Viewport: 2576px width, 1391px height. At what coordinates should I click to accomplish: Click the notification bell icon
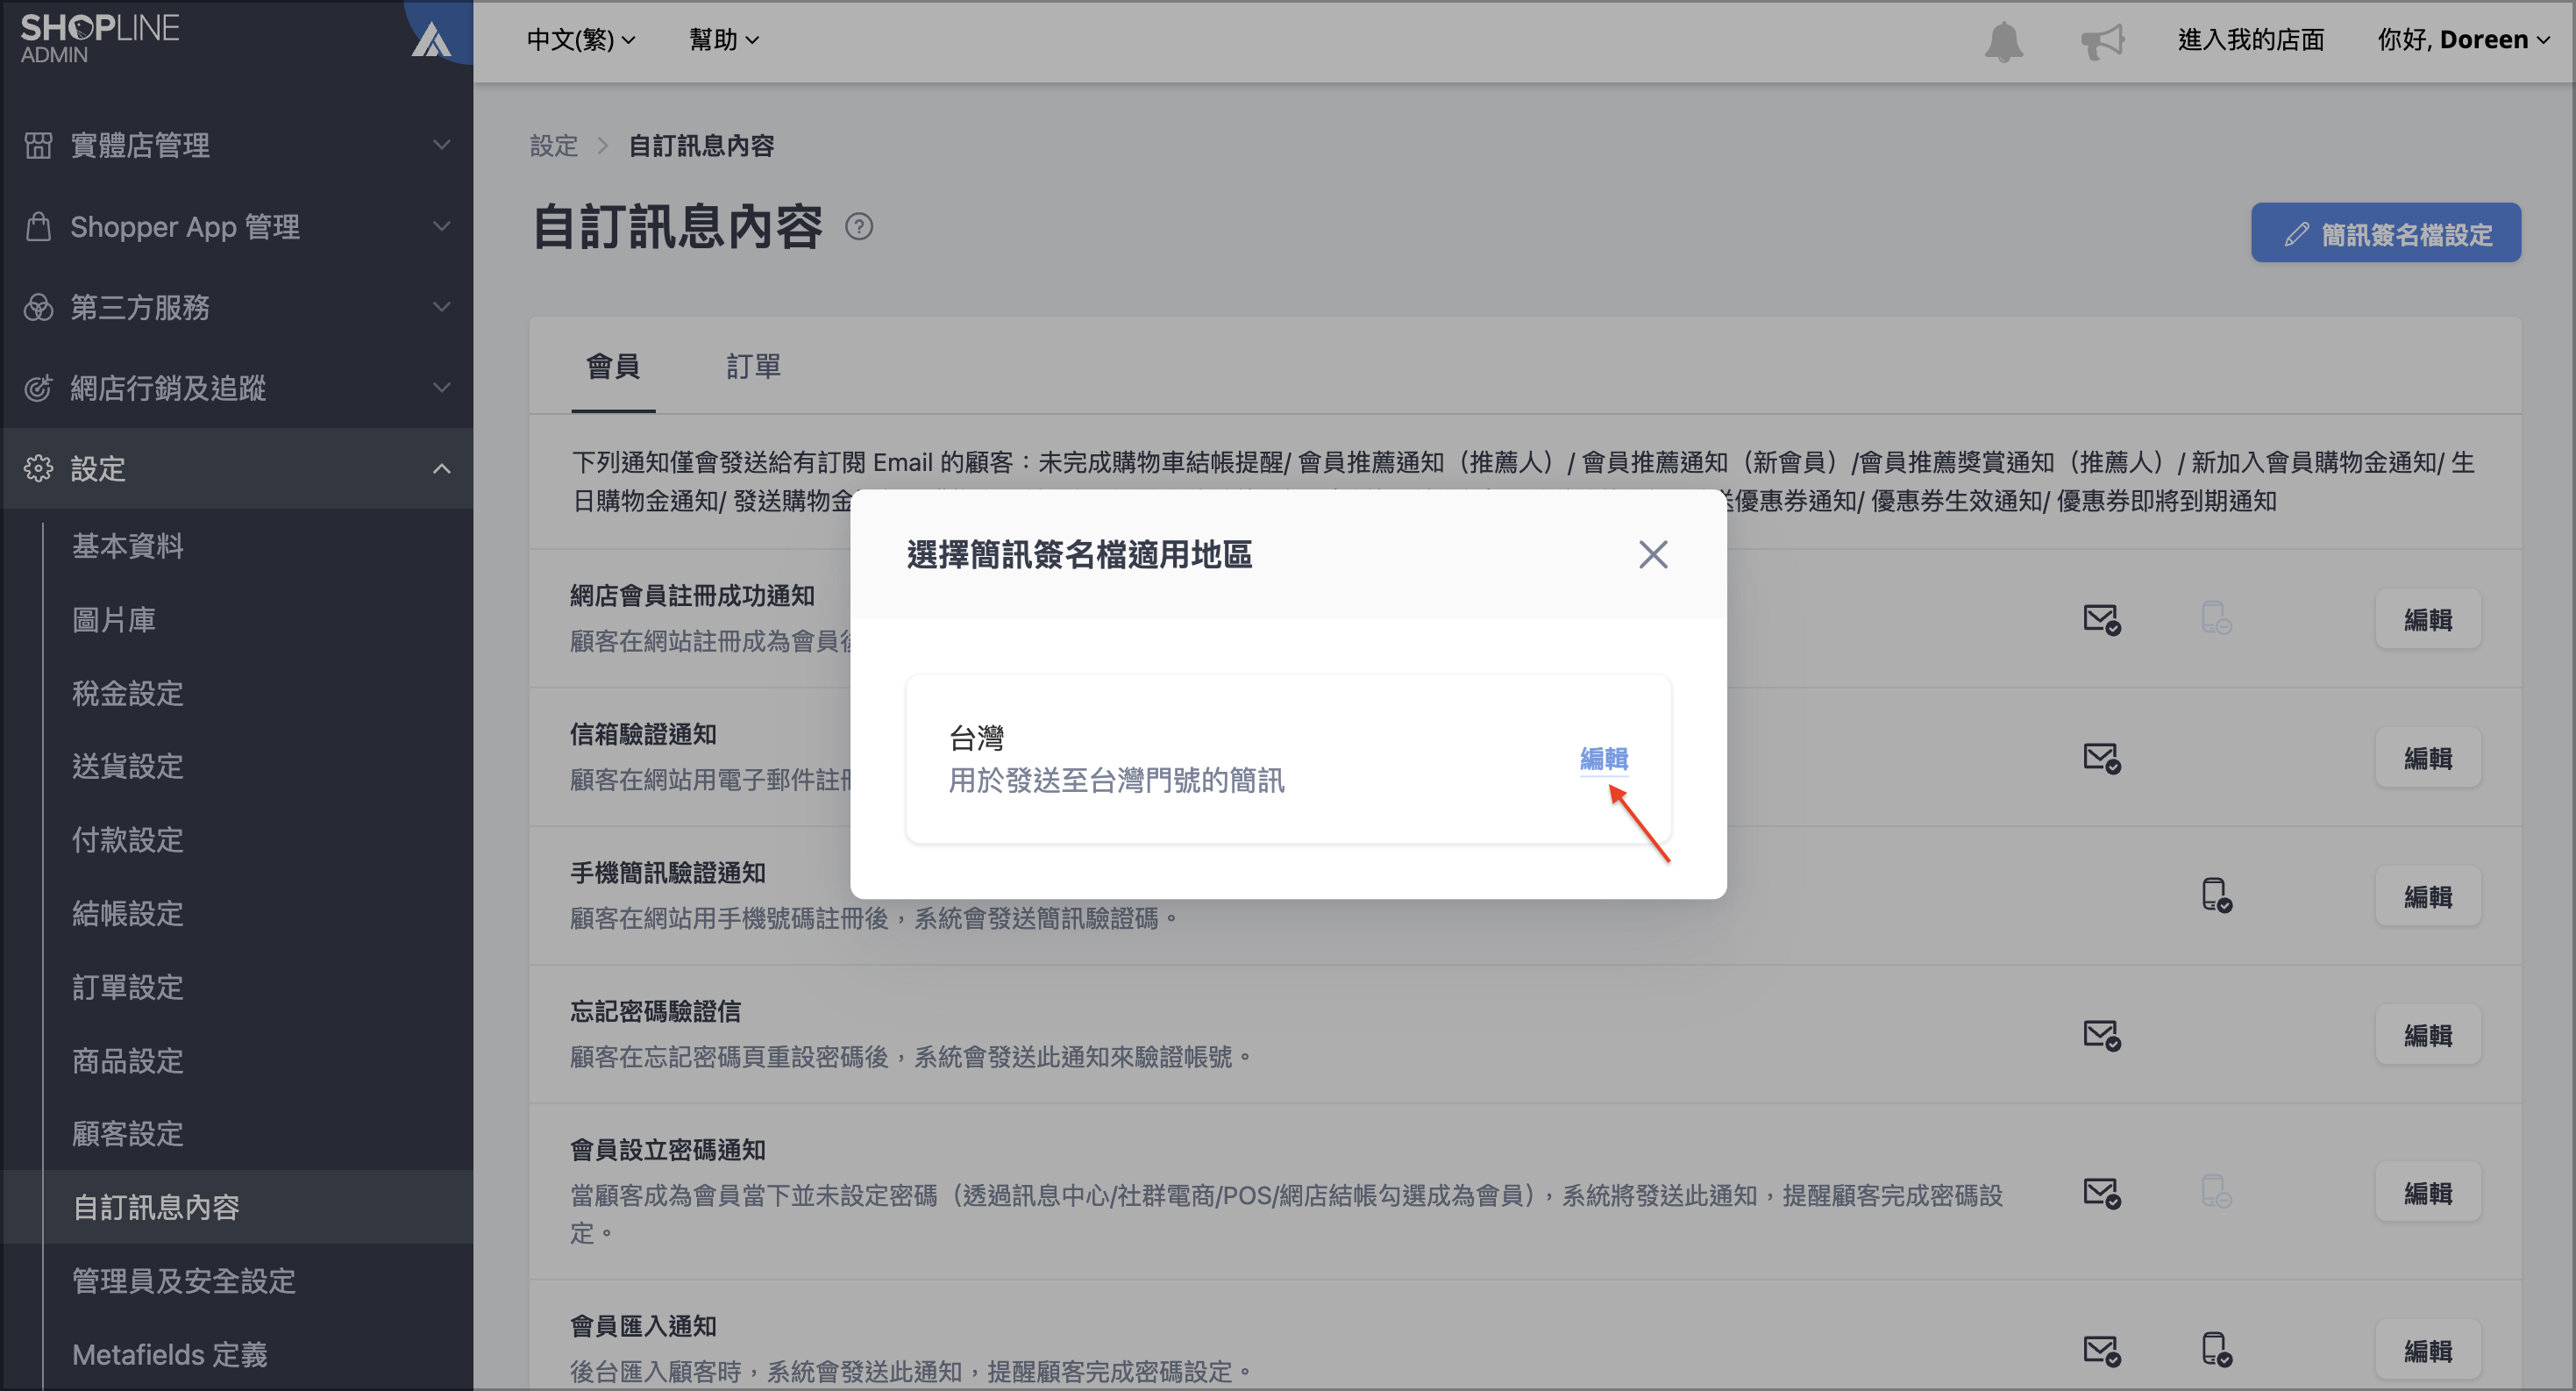[x=2003, y=41]
